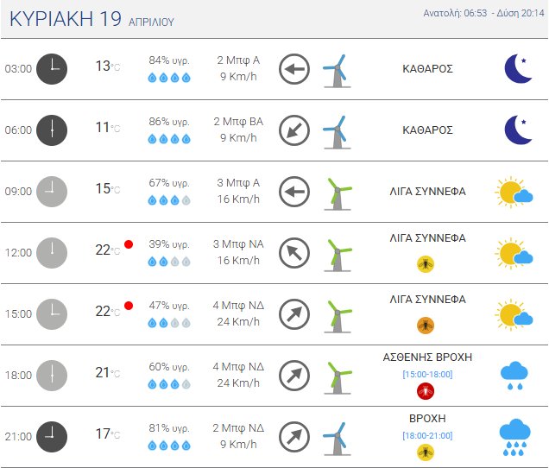Click the 12:00 northwest wind arrow
The width and height of the screenshot is (549, 468).
(294, 253)
